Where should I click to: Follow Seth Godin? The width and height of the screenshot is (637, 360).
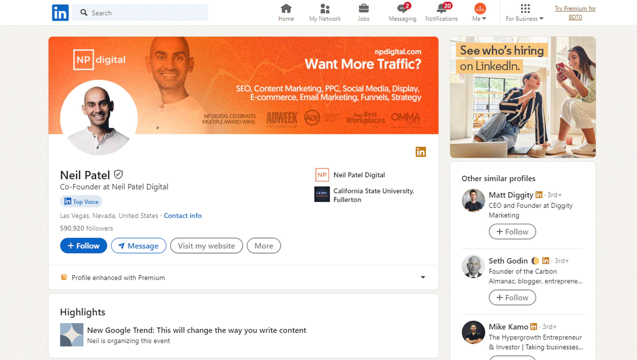click(x=512, y=297)
